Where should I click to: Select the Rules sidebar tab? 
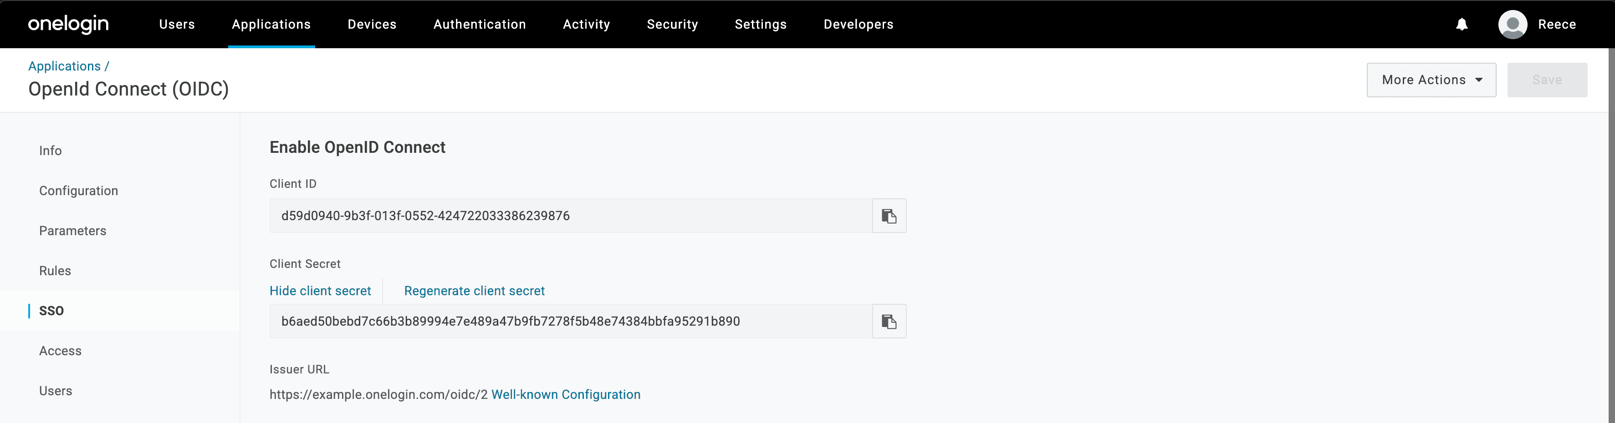[55, 271]
